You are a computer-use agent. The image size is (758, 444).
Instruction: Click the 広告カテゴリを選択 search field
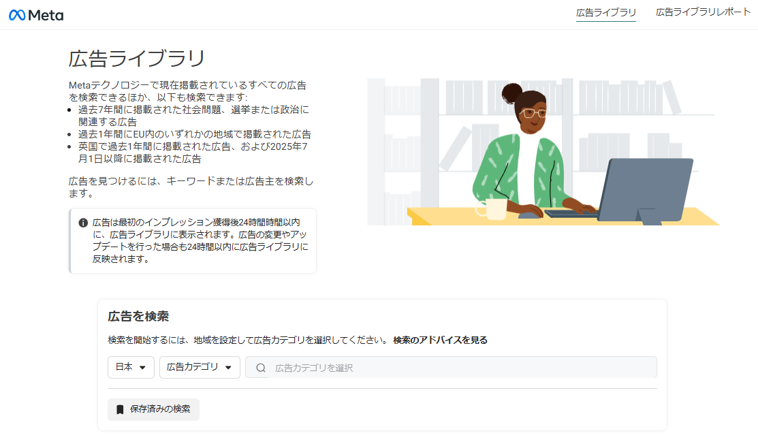tap(451, 368)
